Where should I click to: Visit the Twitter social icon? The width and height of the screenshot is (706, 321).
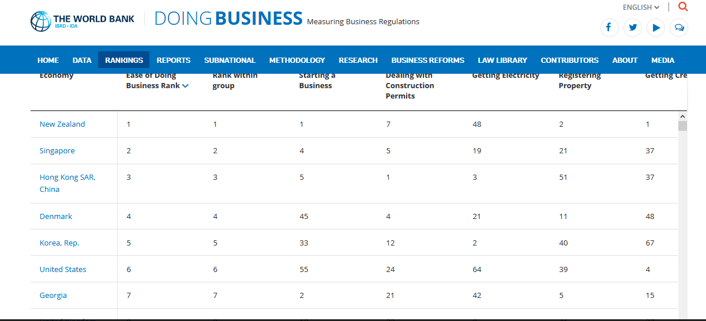point(633,28)
